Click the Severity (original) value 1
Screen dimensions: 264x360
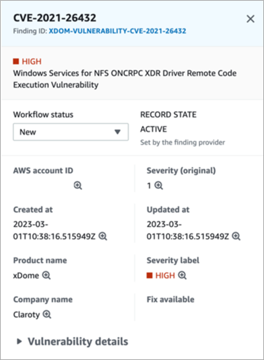[x=149, y=186]
